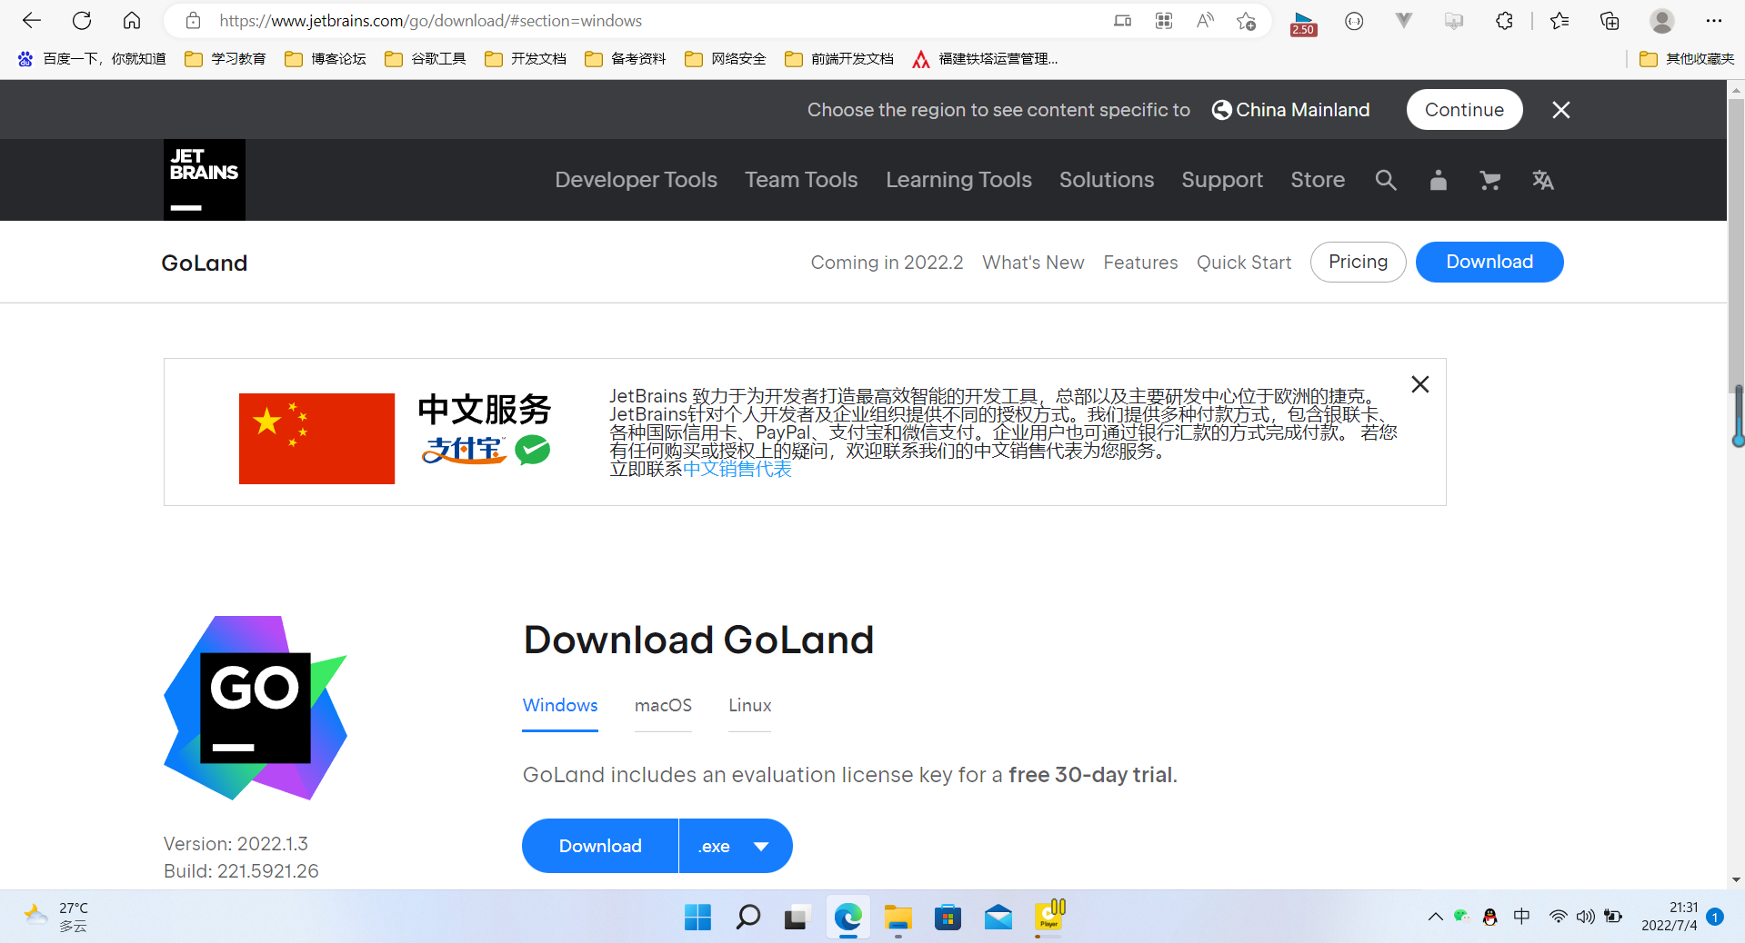Open the Collections icon
The image size is (1745, 943).
[1610, 20]
